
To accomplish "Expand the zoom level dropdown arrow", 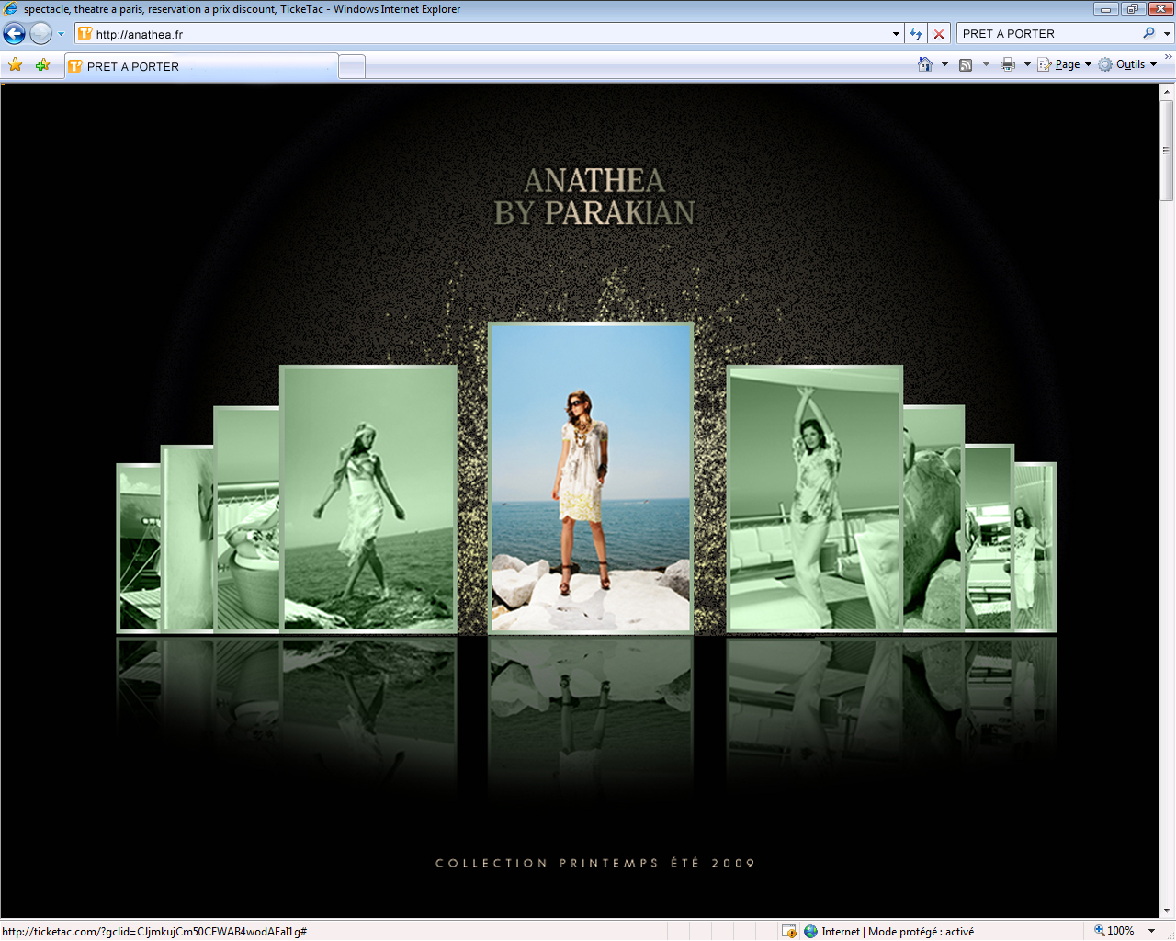I will tap(1151, 931).
